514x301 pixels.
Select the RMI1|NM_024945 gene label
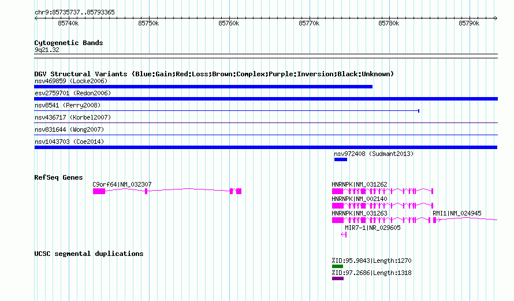click(457, 213)
